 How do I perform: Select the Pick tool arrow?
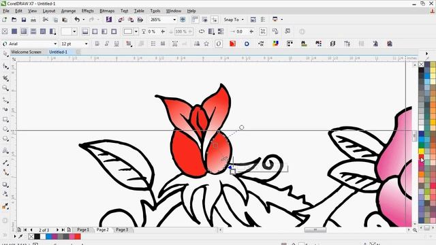(x=5, y=54)
